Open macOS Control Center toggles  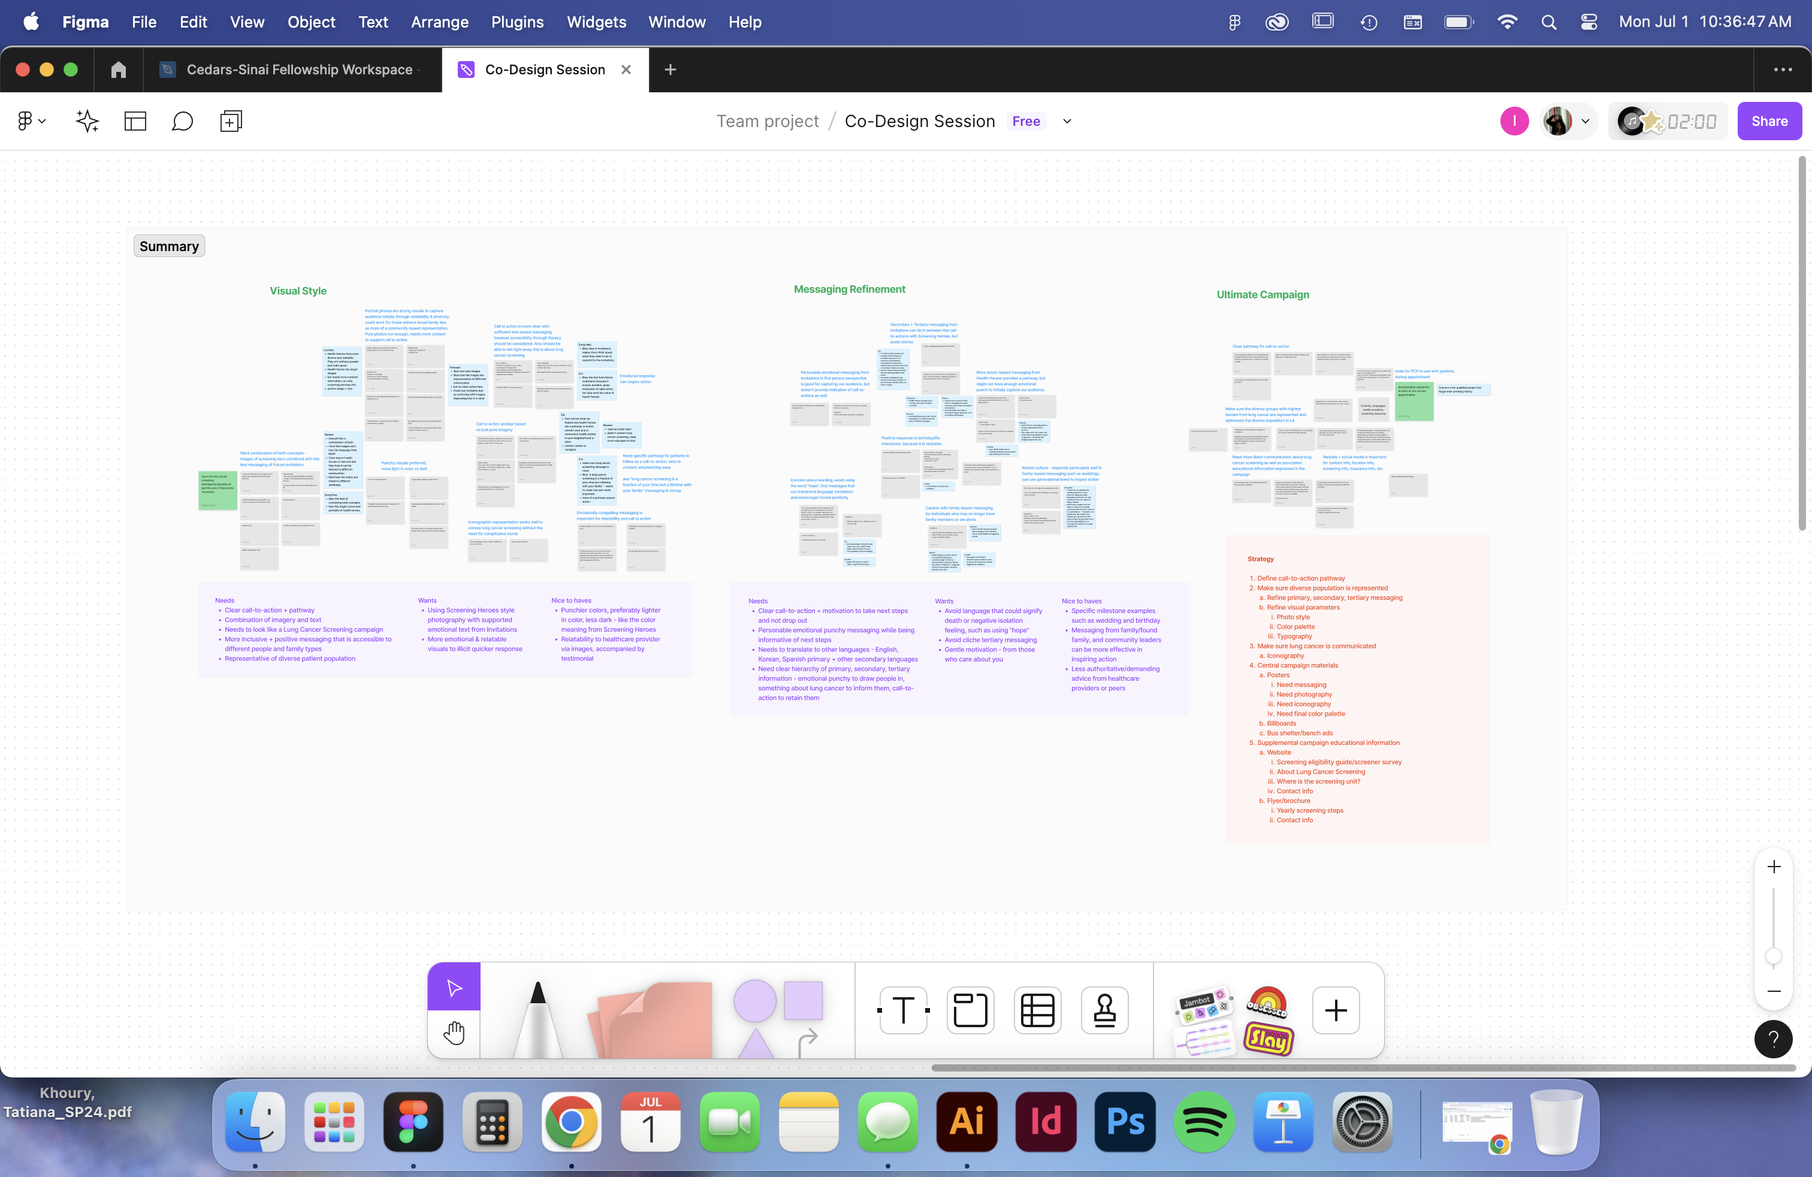[x=1589, y=22]
